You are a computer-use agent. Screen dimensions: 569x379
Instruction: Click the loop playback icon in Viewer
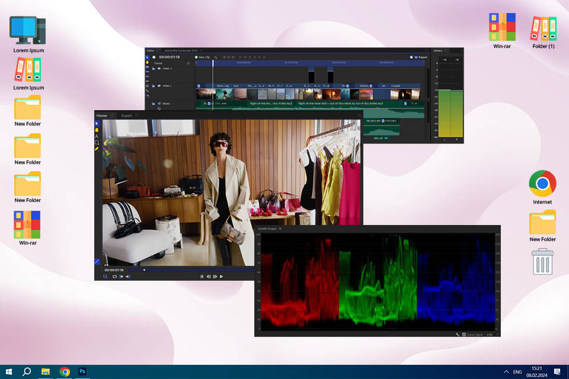(114, 277)
